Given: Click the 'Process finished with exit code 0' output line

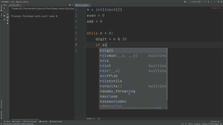Looking at the screenshot, I should click(34, 16).
